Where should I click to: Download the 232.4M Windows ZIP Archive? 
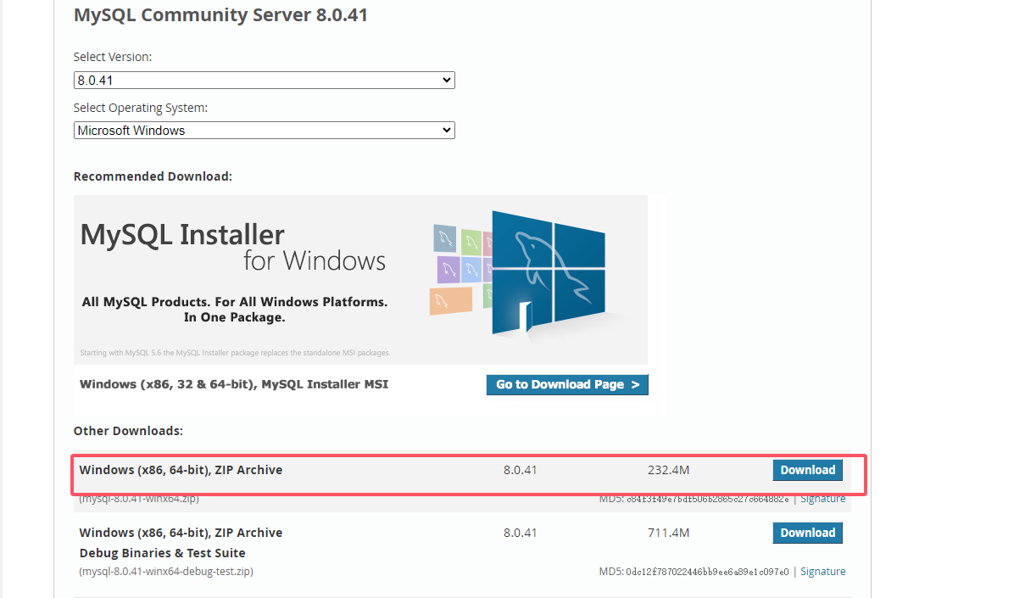point(807,470)
